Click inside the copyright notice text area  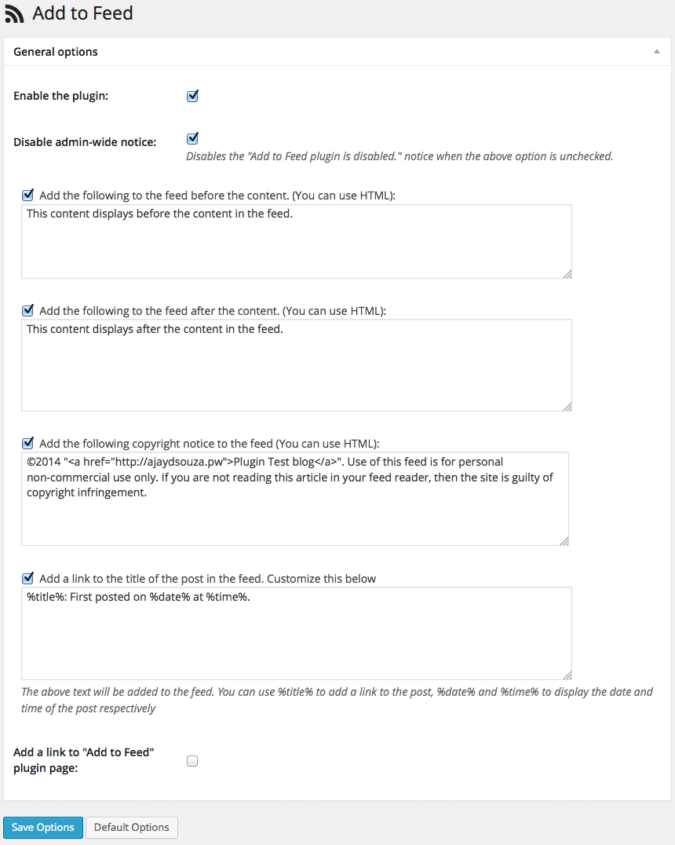point(294,499)
